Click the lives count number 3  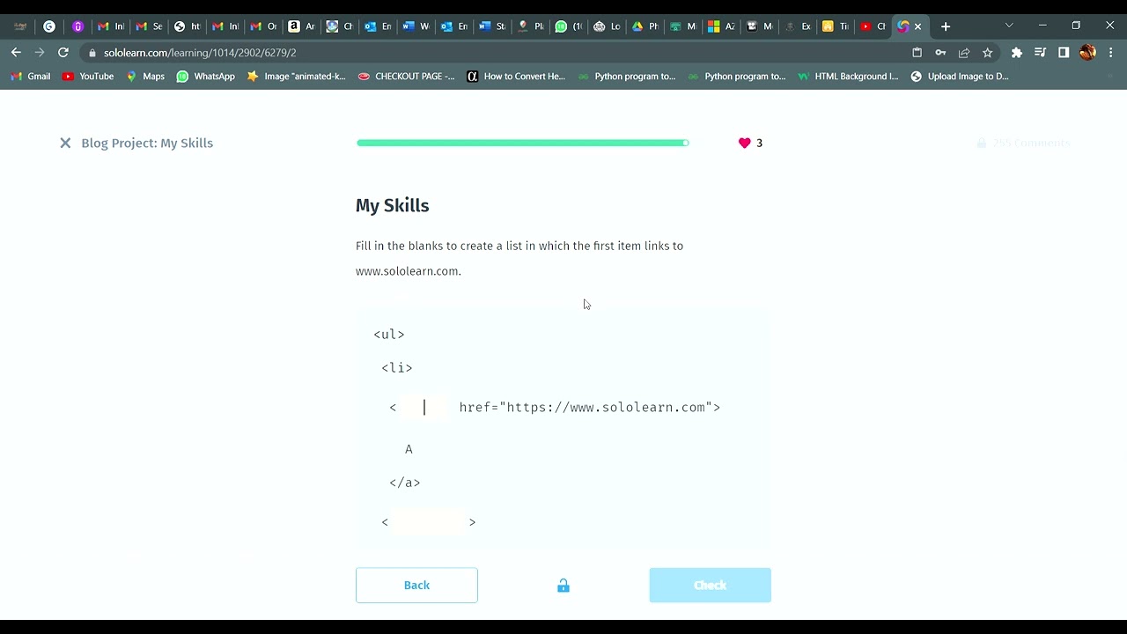click(759, 143)
